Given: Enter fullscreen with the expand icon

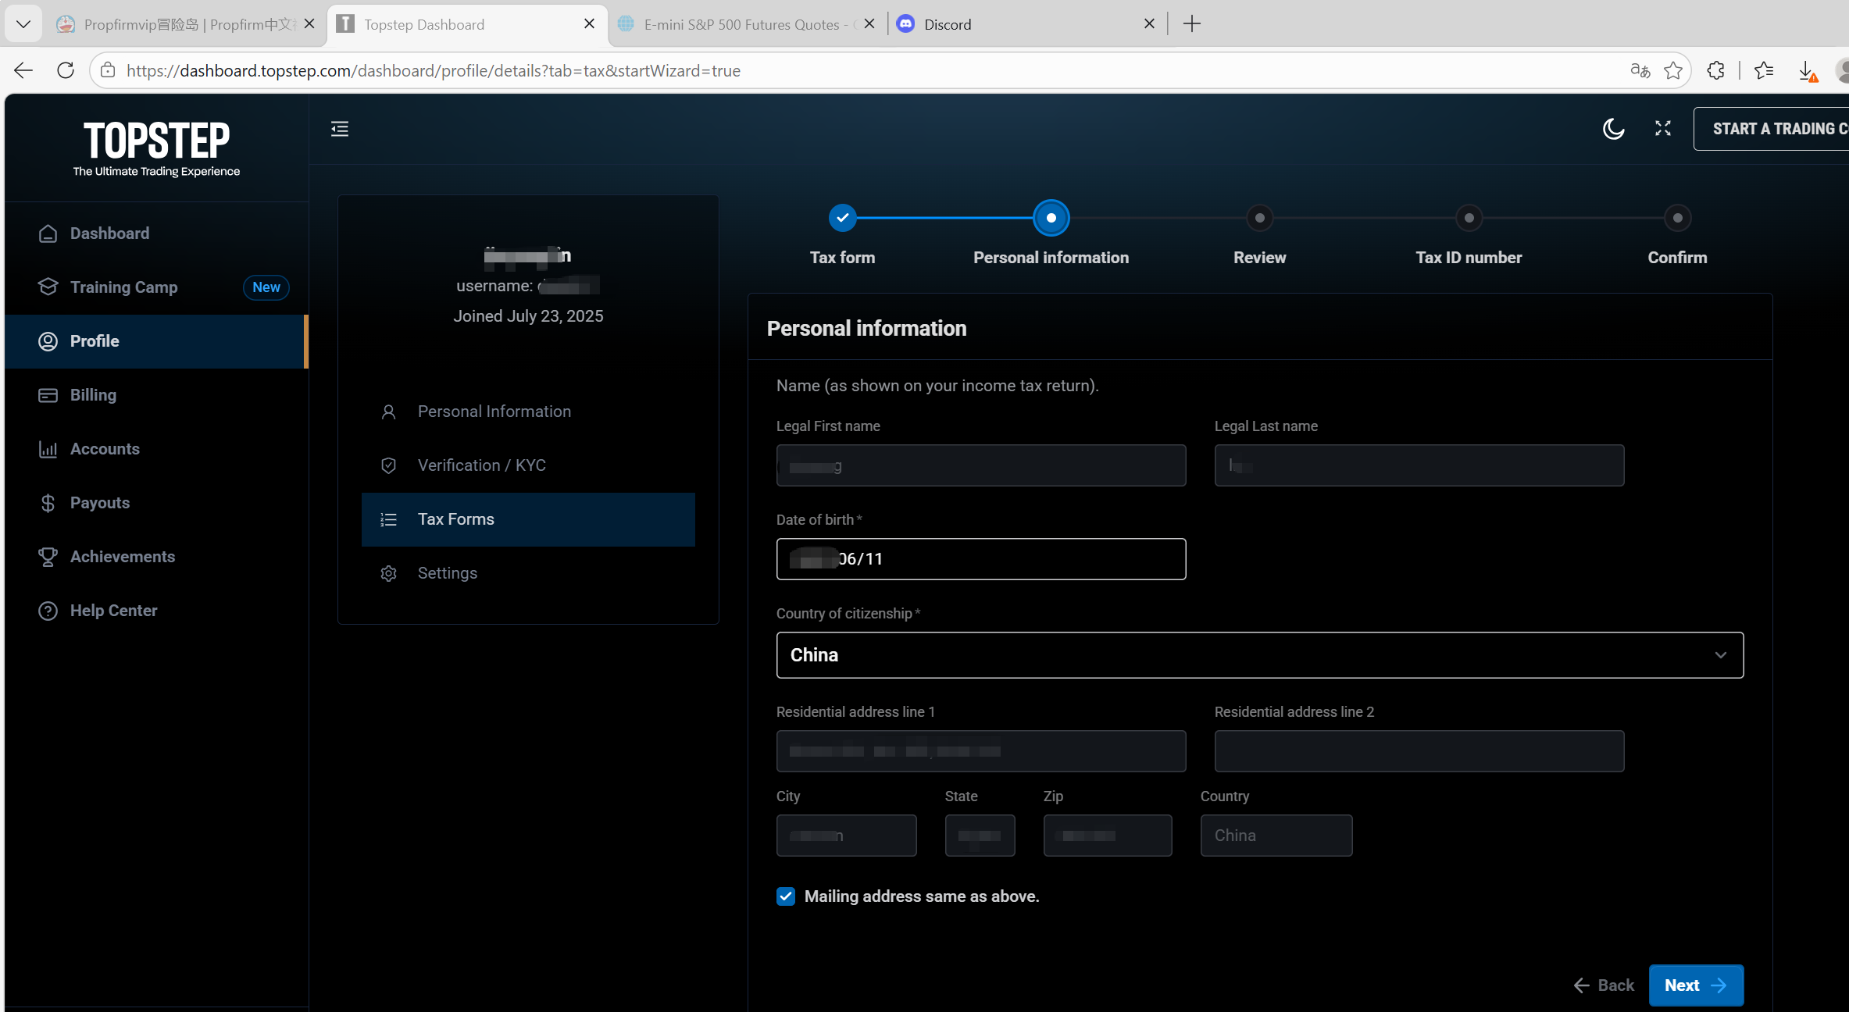Looking at the screenshot, I should [1663, 129].
